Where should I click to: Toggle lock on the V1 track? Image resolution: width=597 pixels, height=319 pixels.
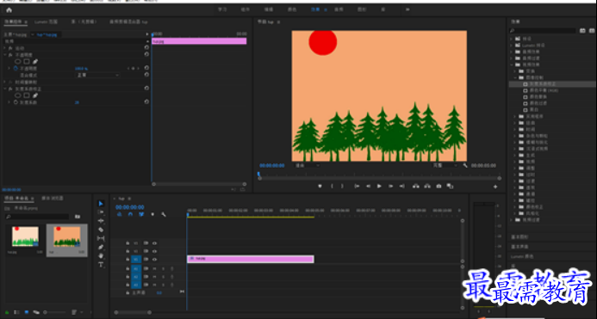pyautogui.click(x=127, y=260)
